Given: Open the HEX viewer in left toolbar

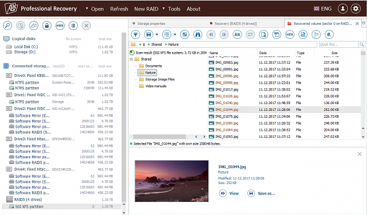Looking at the screenshot, I should [x=60, y=26].
